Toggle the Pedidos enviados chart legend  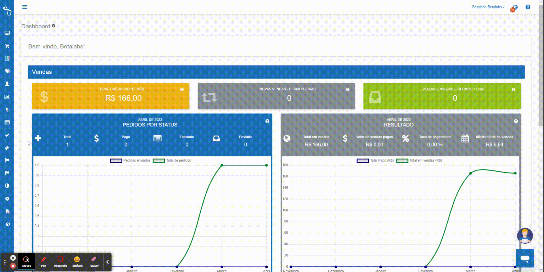tap(130, 161)
